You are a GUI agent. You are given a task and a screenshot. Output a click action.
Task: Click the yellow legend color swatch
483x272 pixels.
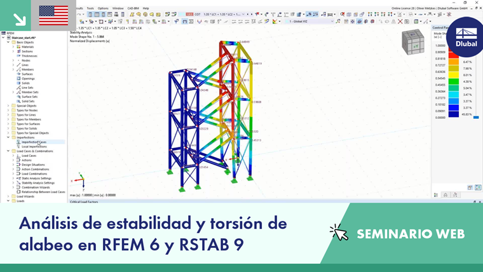(x=453, y=74)
